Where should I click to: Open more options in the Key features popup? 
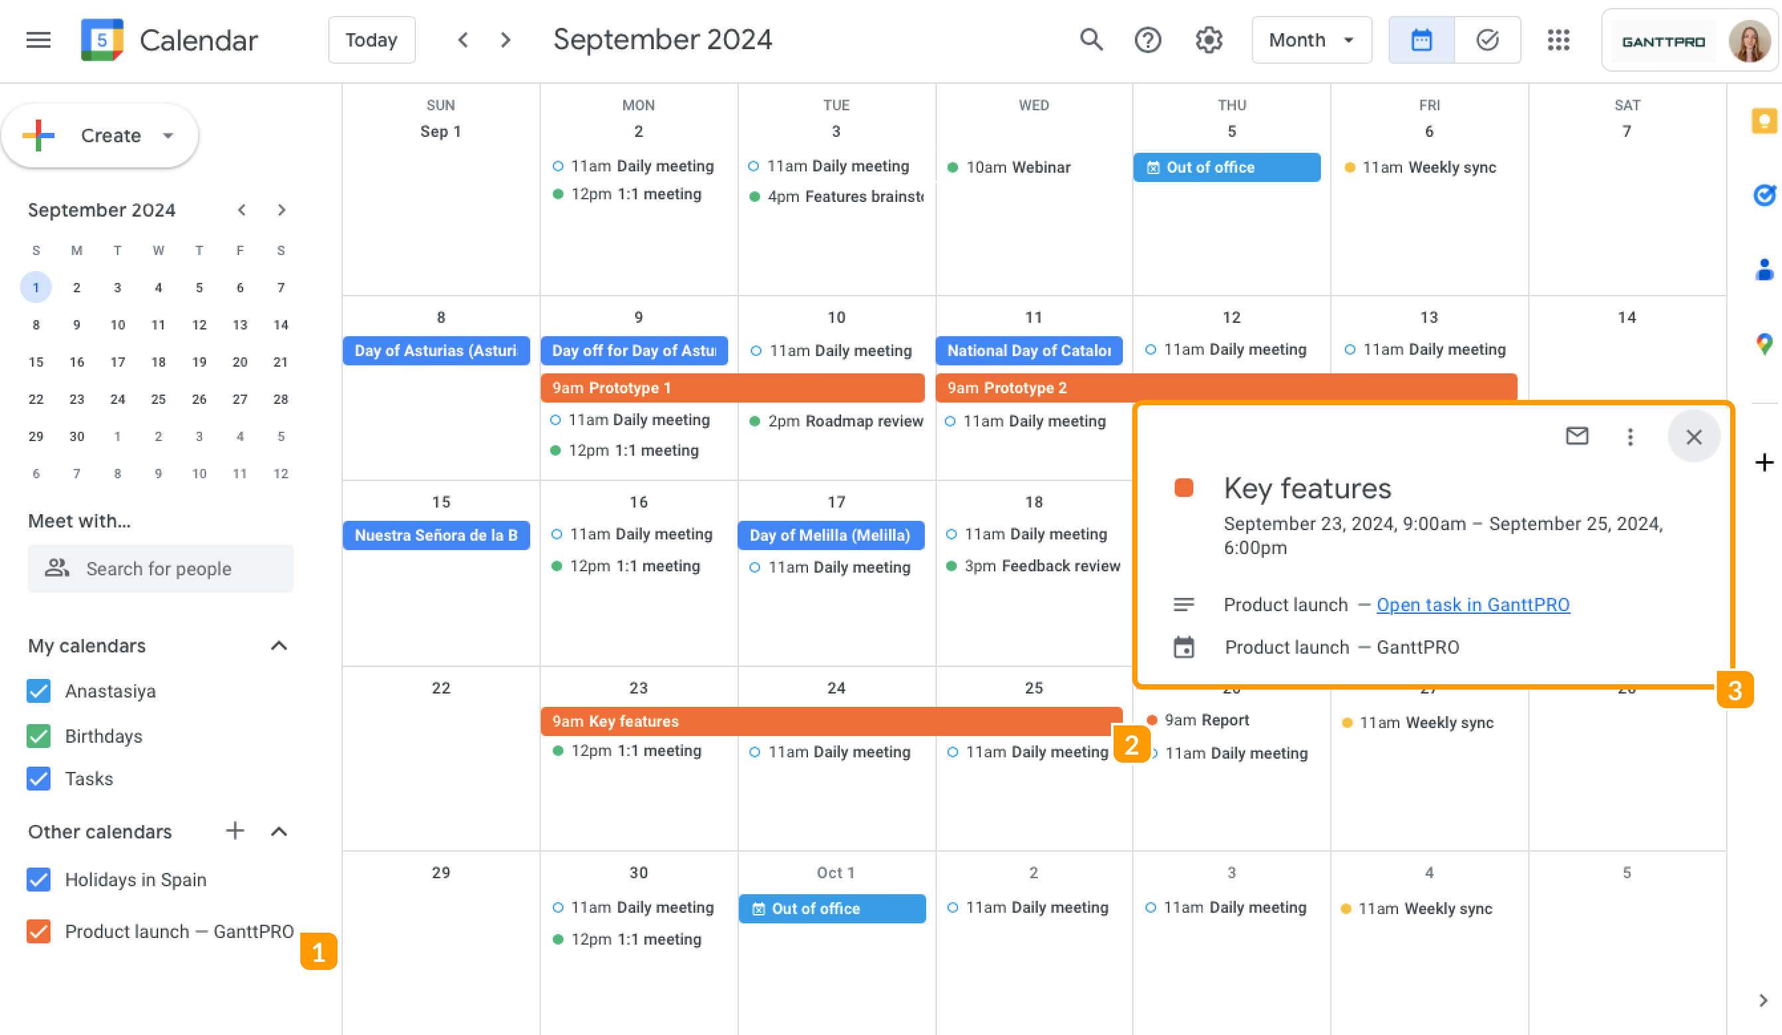pyautogui.click(x=1630, y=436)
